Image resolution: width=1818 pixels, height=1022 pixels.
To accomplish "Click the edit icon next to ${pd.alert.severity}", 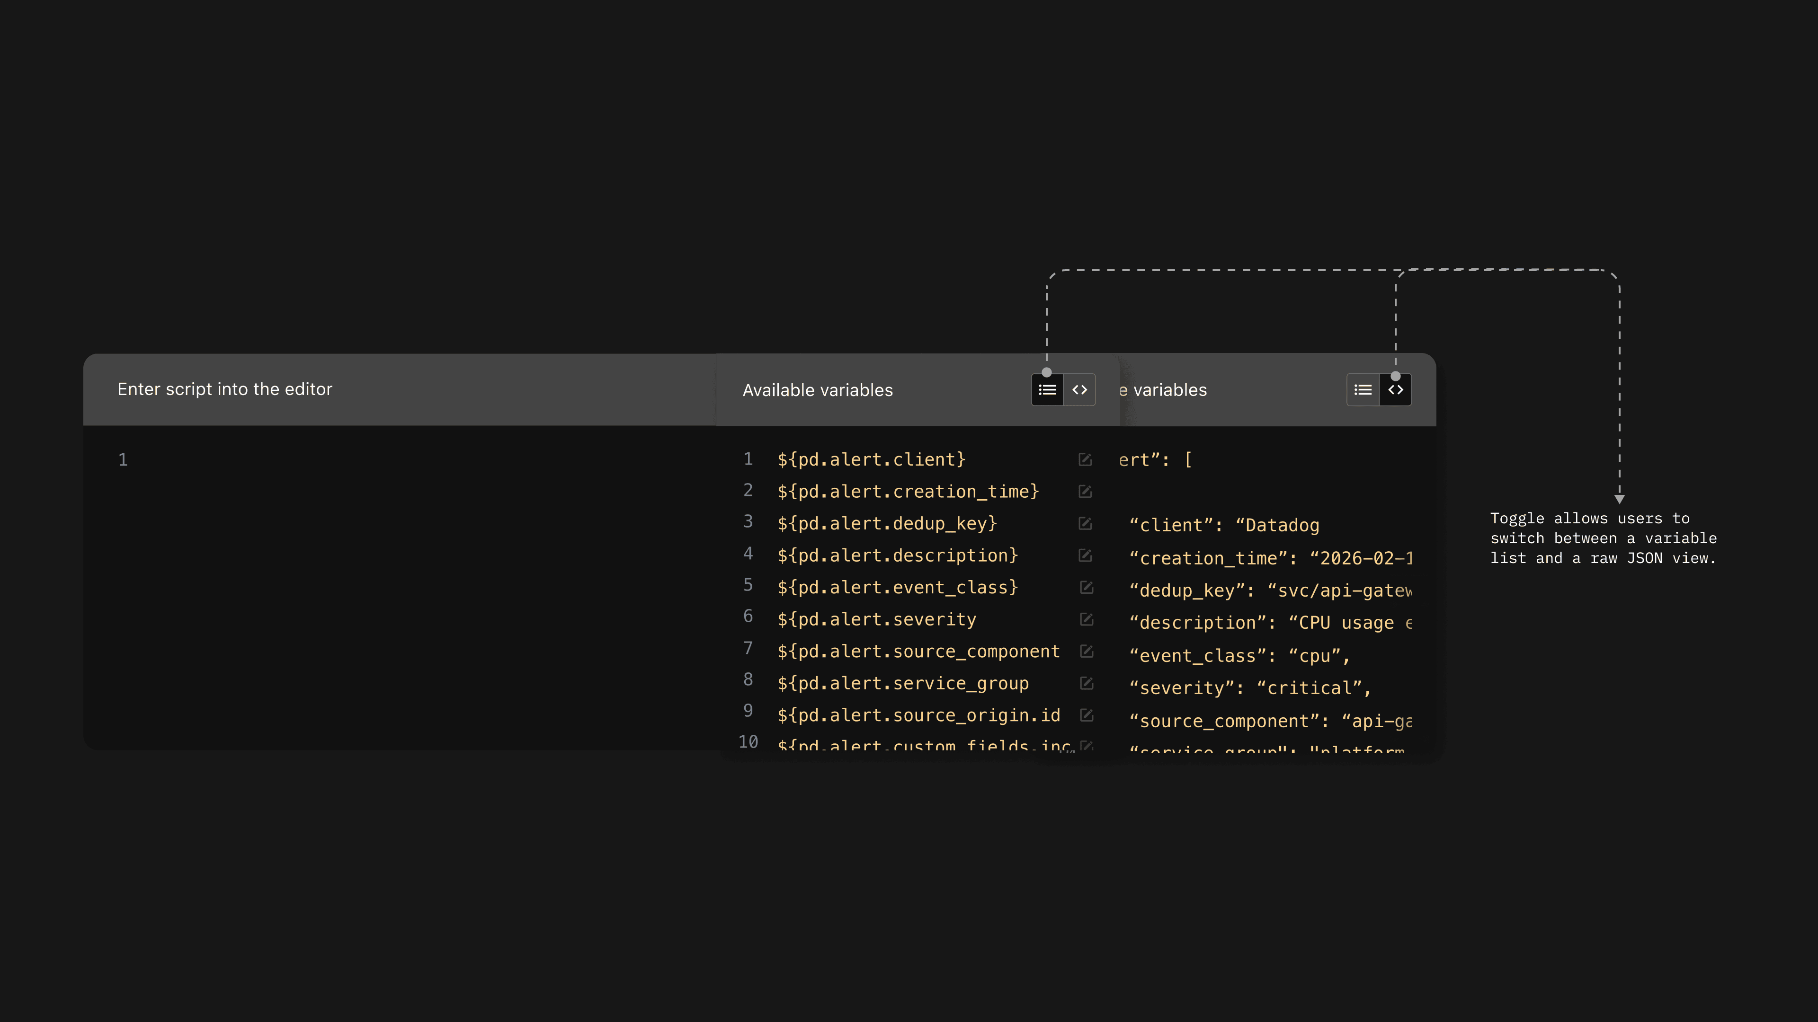I will (1085, 618).
